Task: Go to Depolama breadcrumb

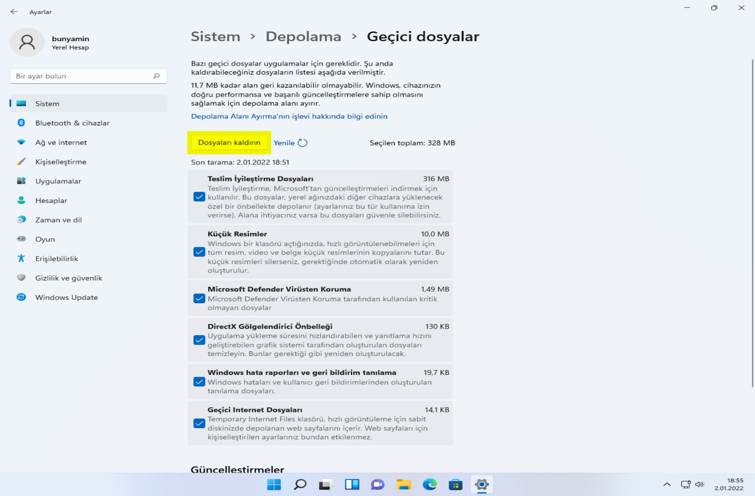Action: tap(303, 36)
